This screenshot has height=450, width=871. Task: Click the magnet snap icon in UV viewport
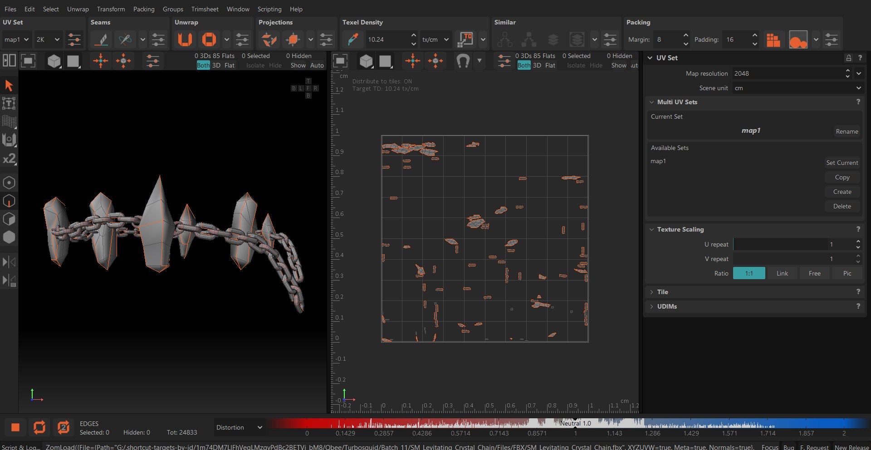click(x=463, y=61)
